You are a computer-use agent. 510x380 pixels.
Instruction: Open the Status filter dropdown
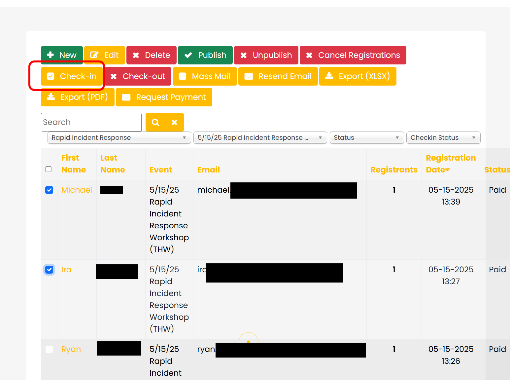pos(366,138)
